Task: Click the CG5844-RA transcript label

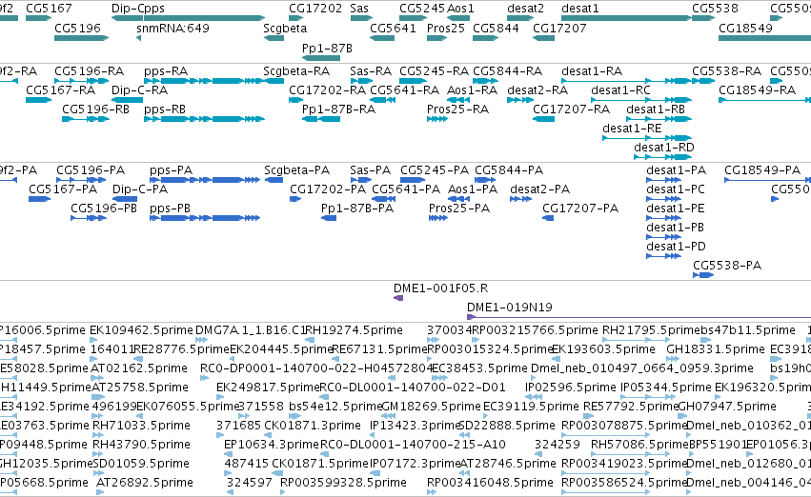Action: coord(507,70)
